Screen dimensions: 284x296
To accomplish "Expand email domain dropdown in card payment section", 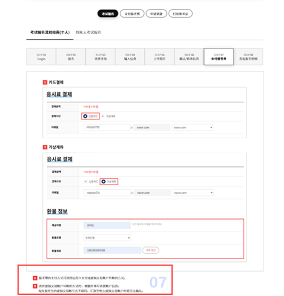I will coord(193,127).
